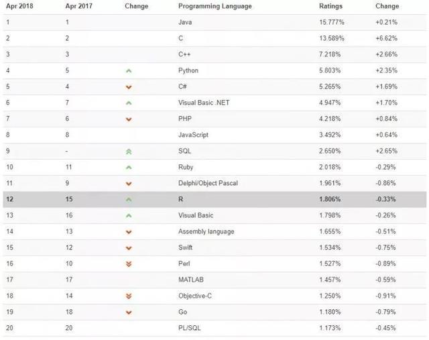Click the red down arrow in Go row
429x340 pixels.
129,312
